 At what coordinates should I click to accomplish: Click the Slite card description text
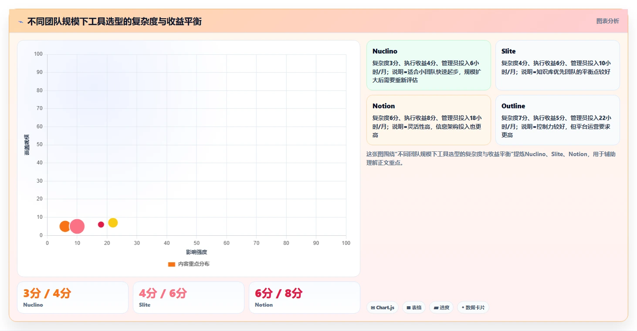(x=556, y=67)
